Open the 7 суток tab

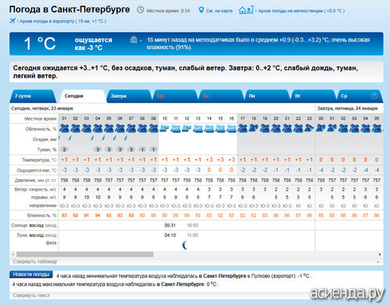(x=33, y=96)
